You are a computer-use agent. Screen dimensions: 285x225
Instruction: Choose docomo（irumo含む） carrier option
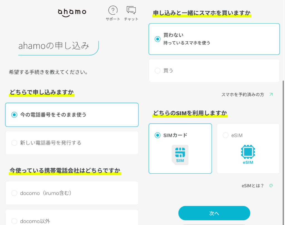coord(72,193)
